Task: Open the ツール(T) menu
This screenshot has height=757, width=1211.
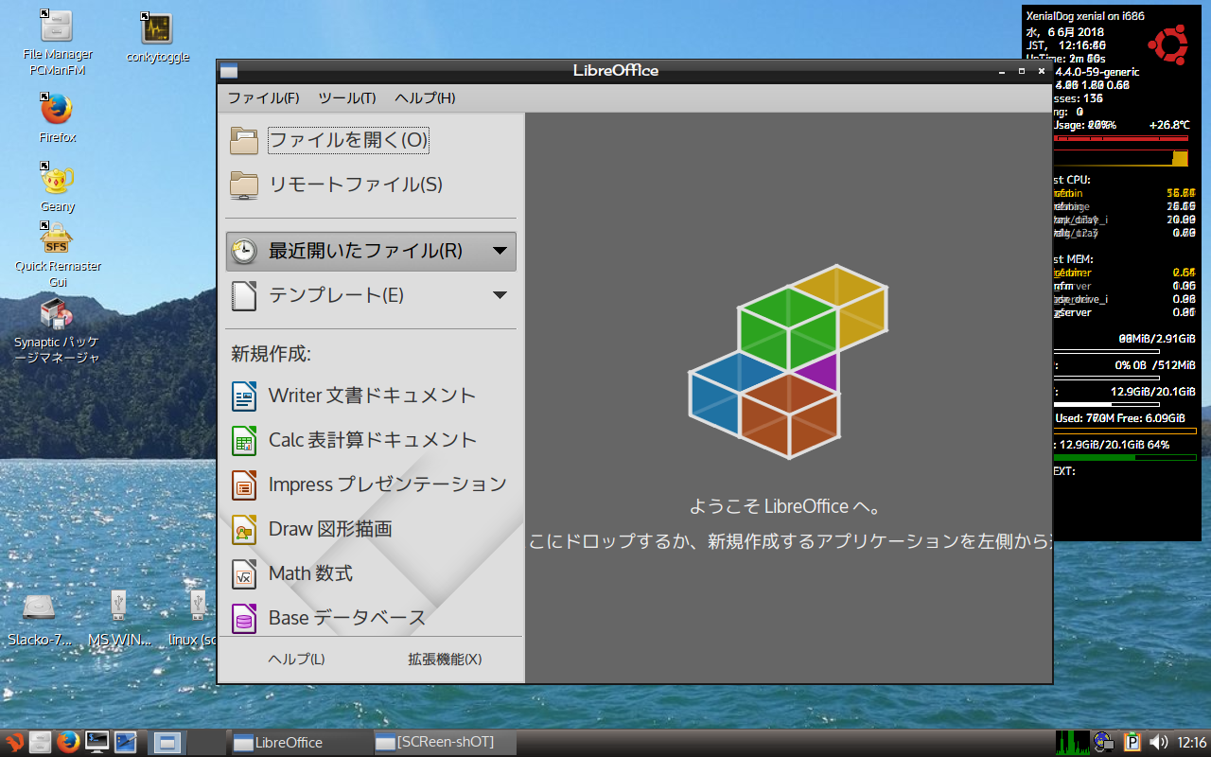Action: click(x=346, y=98)
